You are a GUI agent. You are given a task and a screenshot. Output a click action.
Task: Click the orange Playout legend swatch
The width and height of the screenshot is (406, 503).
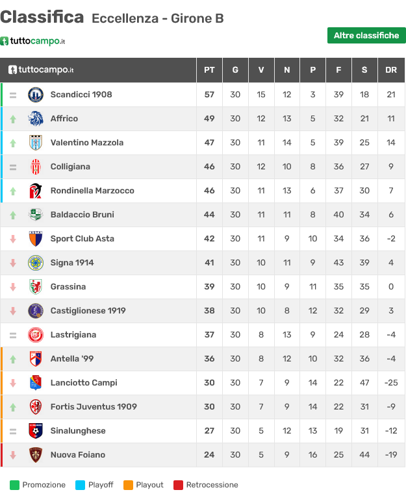click(x=128, y=485)
